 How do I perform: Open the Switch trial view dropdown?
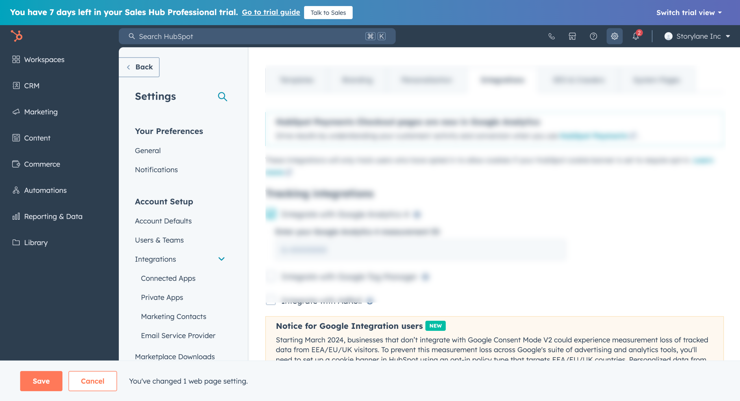point(689,12)
